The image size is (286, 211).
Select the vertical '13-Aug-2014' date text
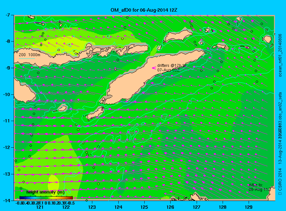click(280, 152)
